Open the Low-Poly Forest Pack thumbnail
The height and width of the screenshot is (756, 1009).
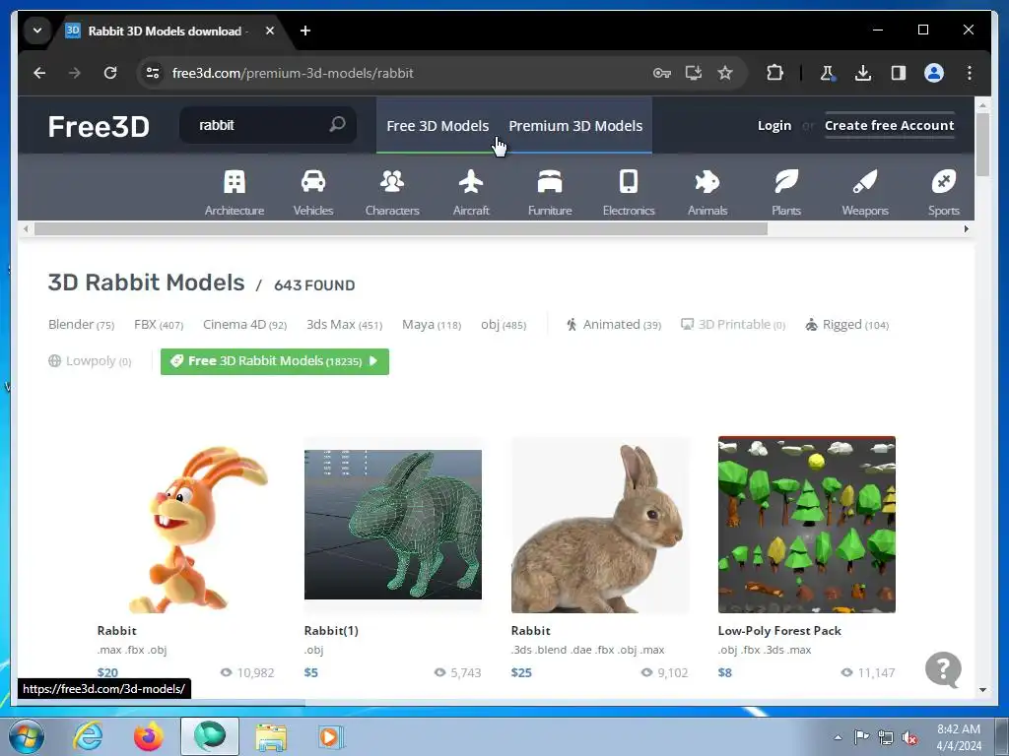point(806,525)
